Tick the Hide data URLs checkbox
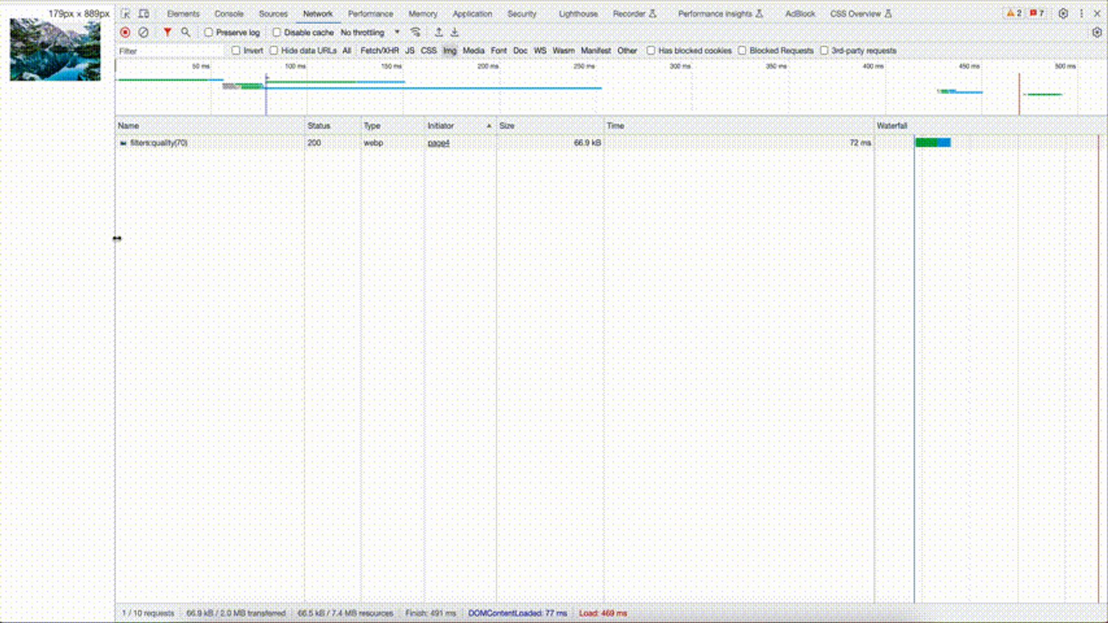 (274, 50)
